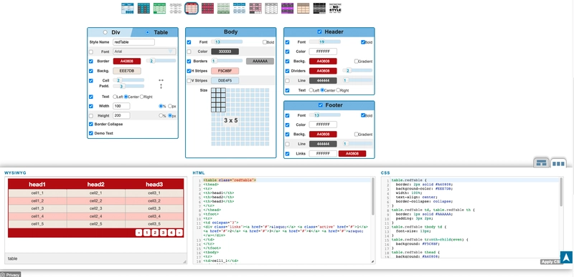This screenshot has width=574, height=277.
Task: Click the Apply CSS button
Action: 550,262
